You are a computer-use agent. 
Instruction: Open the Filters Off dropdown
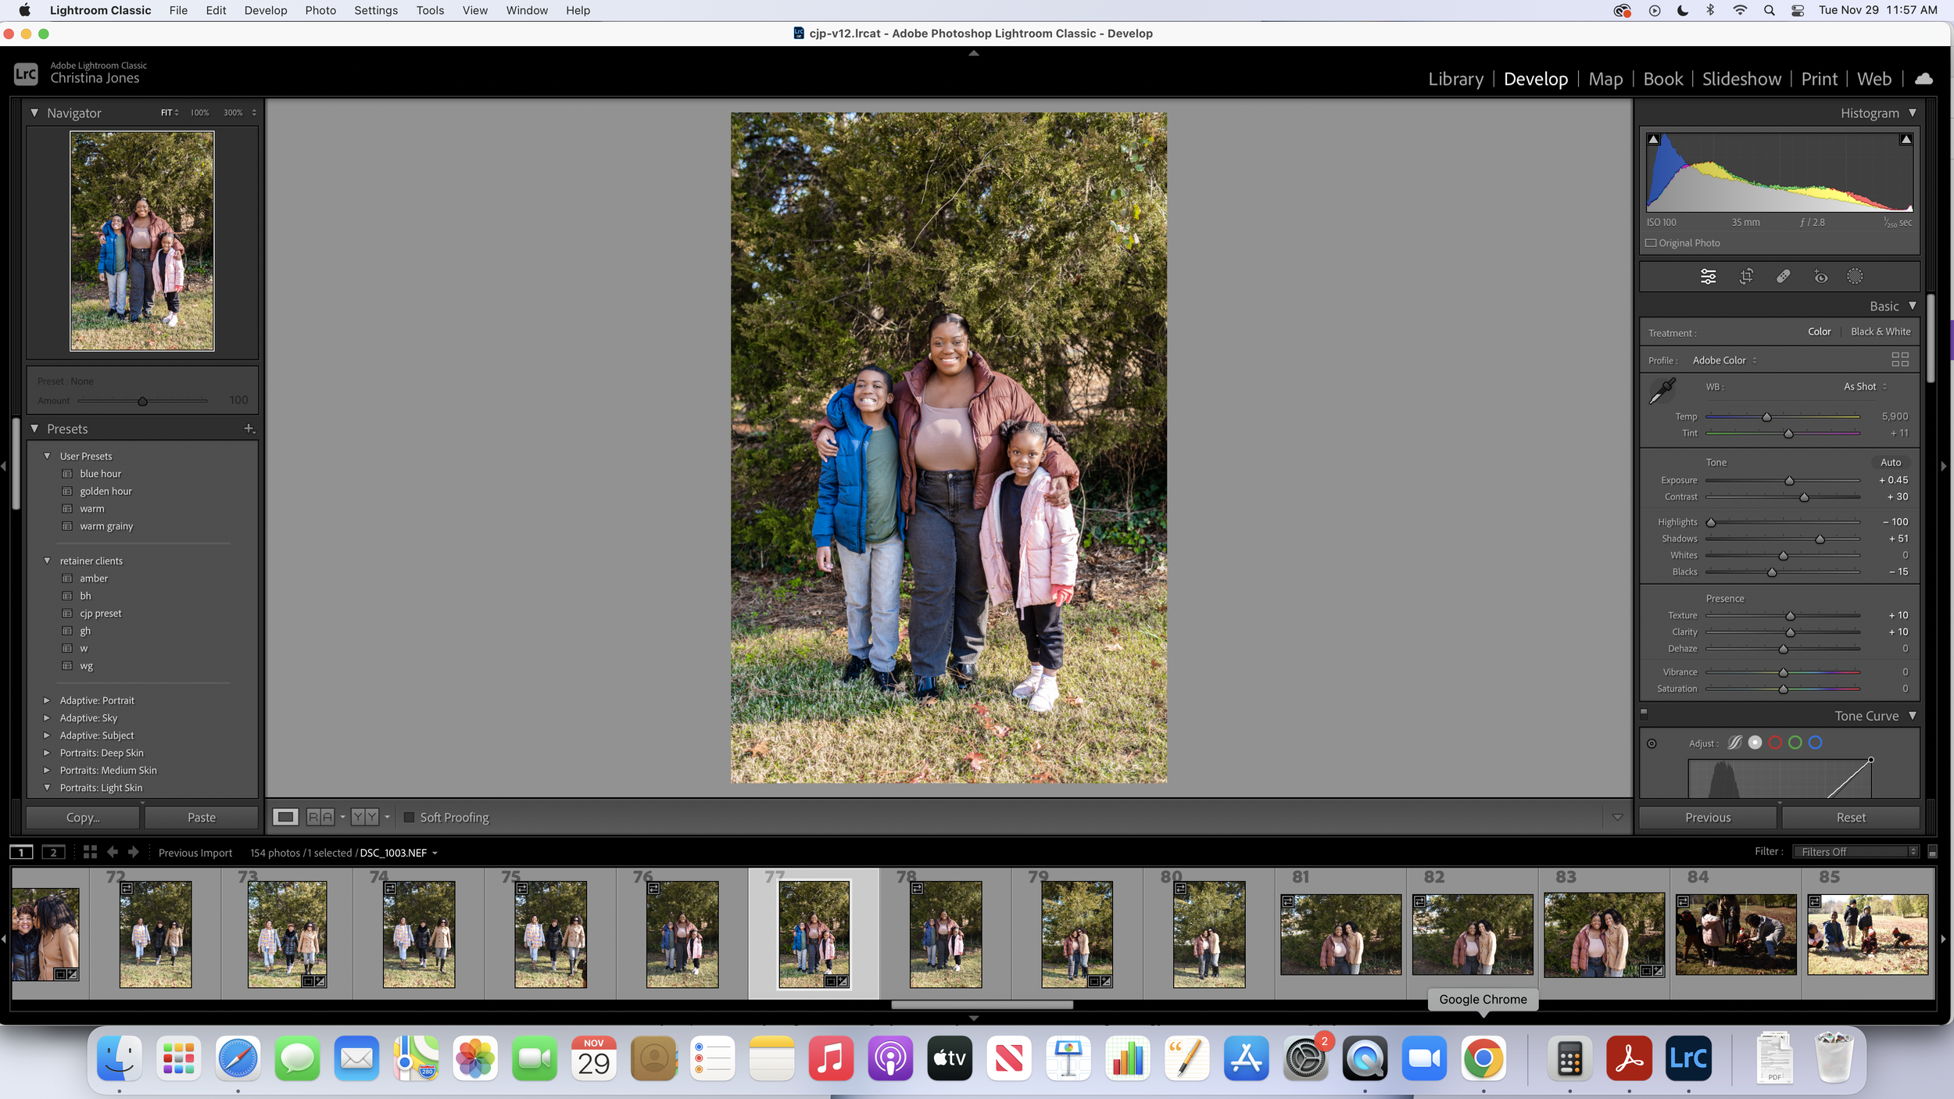tap(1856, 852)
